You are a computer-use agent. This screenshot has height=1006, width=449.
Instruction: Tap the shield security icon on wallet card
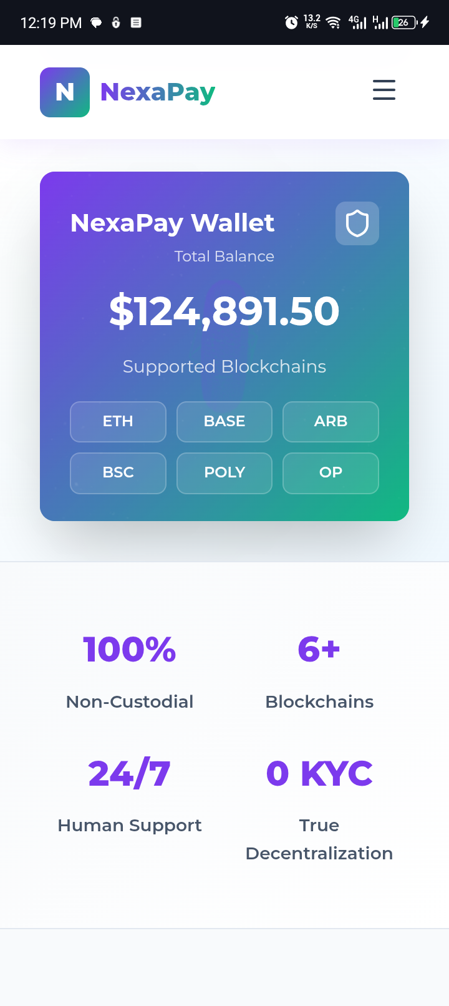(357, 223)
